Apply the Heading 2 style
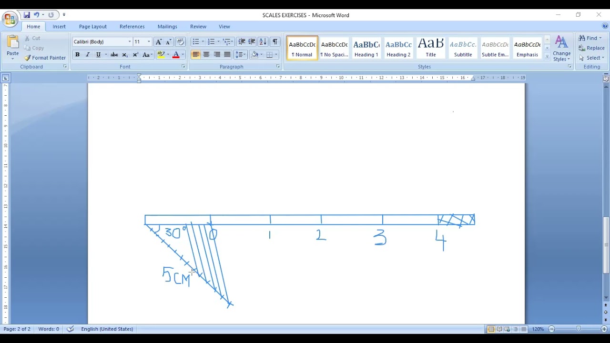Viewport: 610px width, 343px height. point(398,48)
